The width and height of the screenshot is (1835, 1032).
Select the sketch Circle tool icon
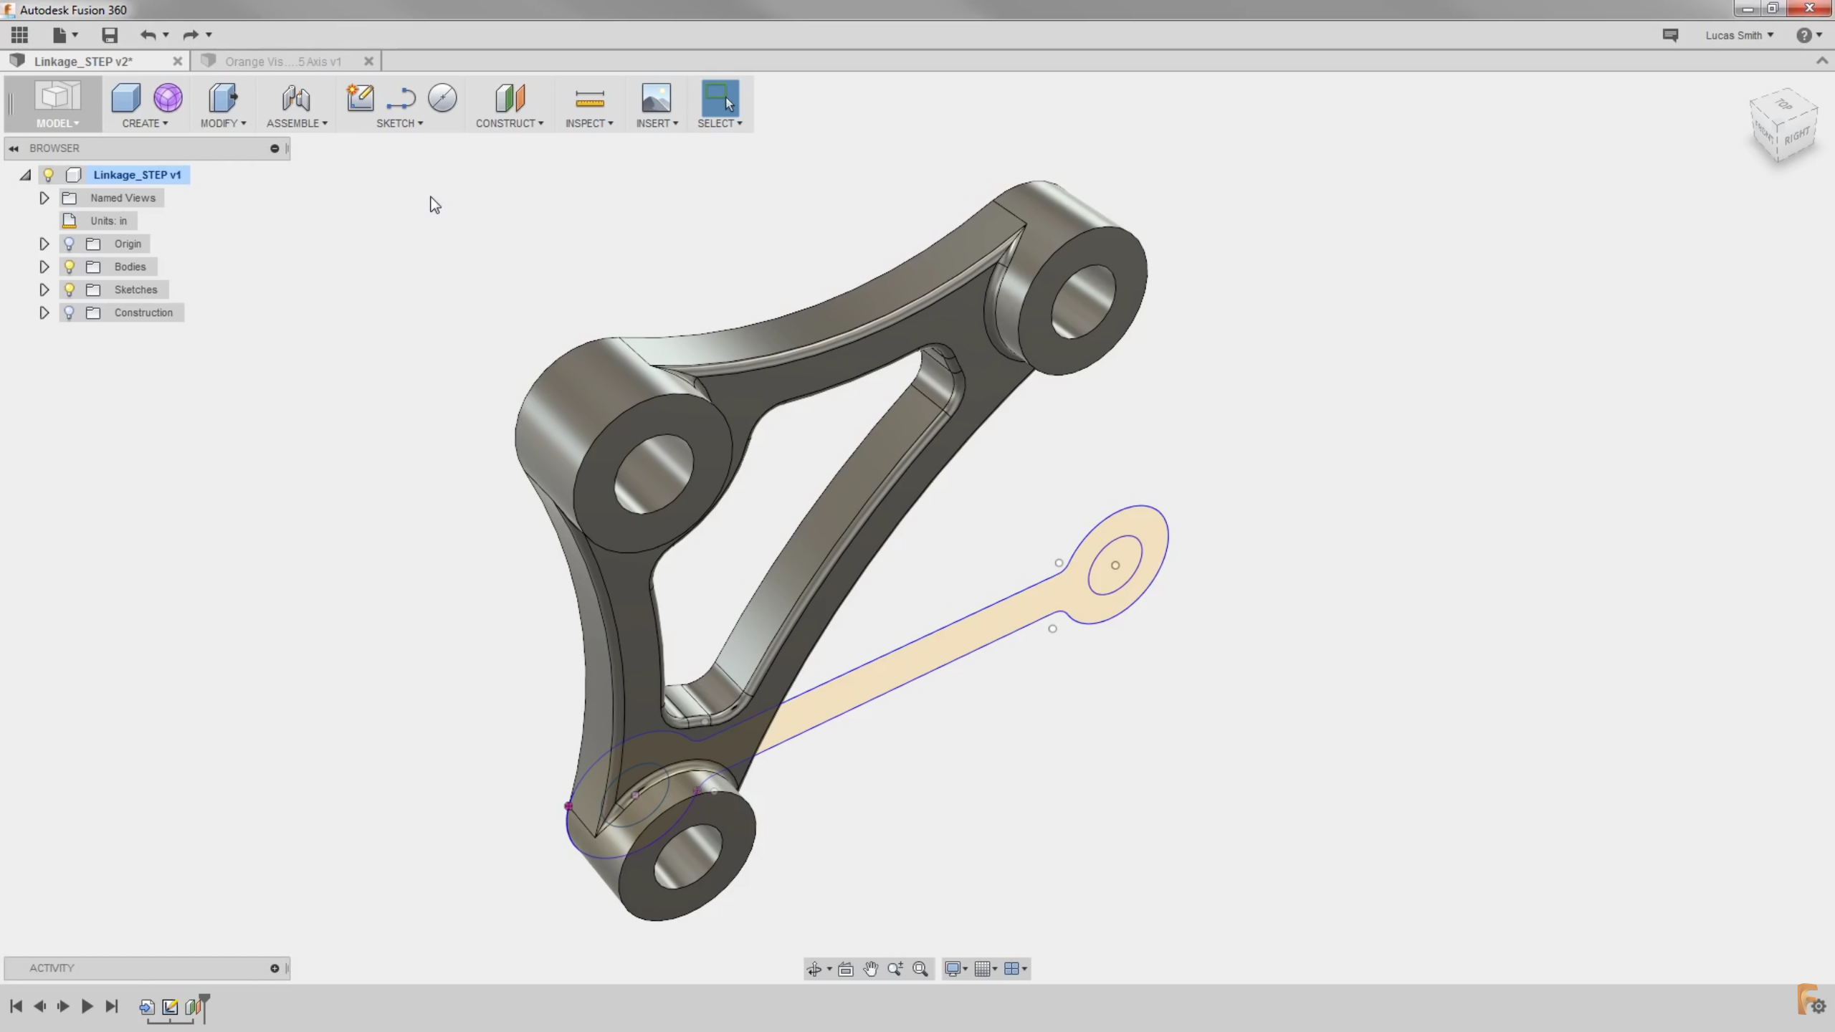(x=442, y=97)
